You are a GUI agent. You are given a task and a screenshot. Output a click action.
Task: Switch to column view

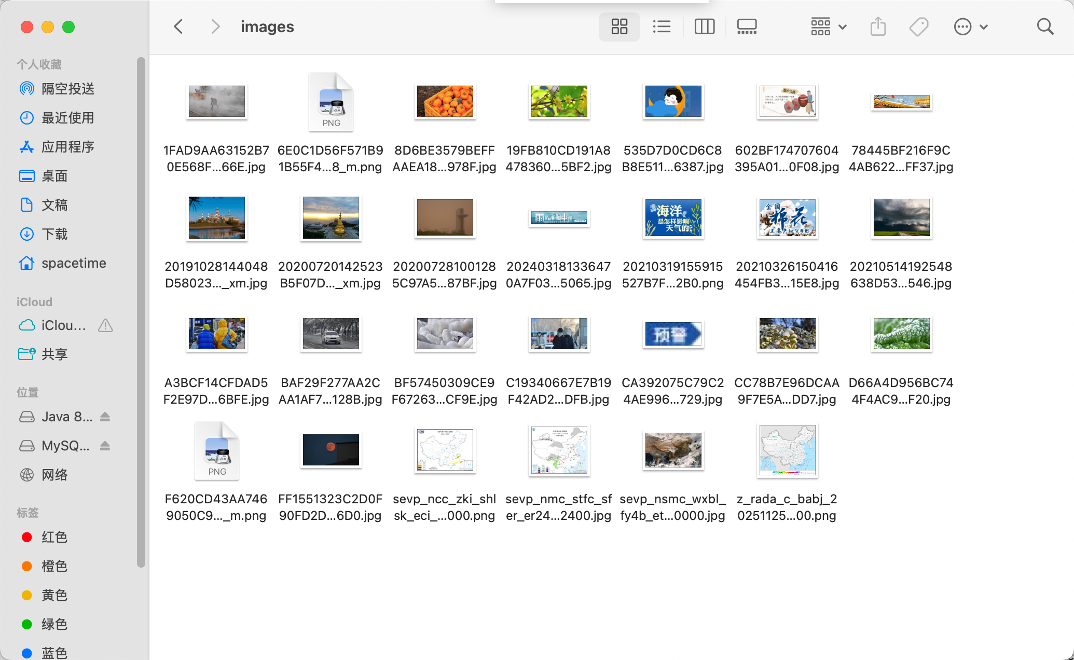(704, 26)
